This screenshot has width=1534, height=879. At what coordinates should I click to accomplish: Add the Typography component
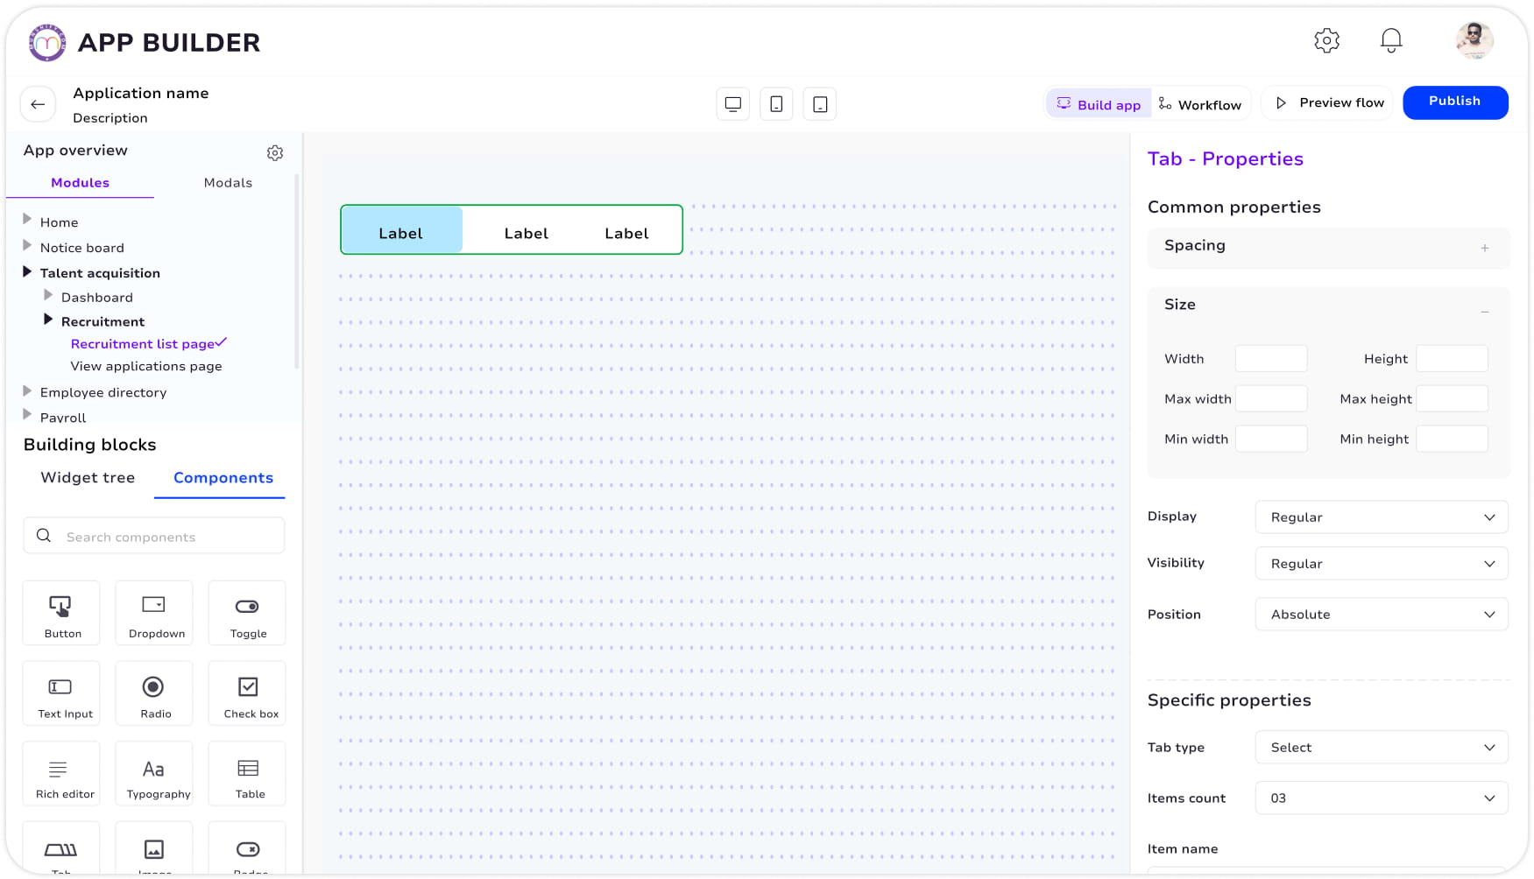(x=154, y=774)
